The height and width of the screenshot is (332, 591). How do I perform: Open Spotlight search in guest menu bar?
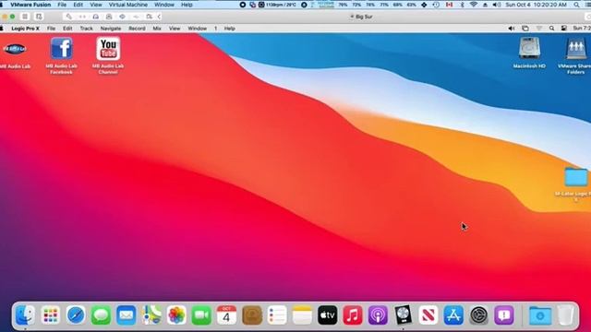click(x=552, y=29)
